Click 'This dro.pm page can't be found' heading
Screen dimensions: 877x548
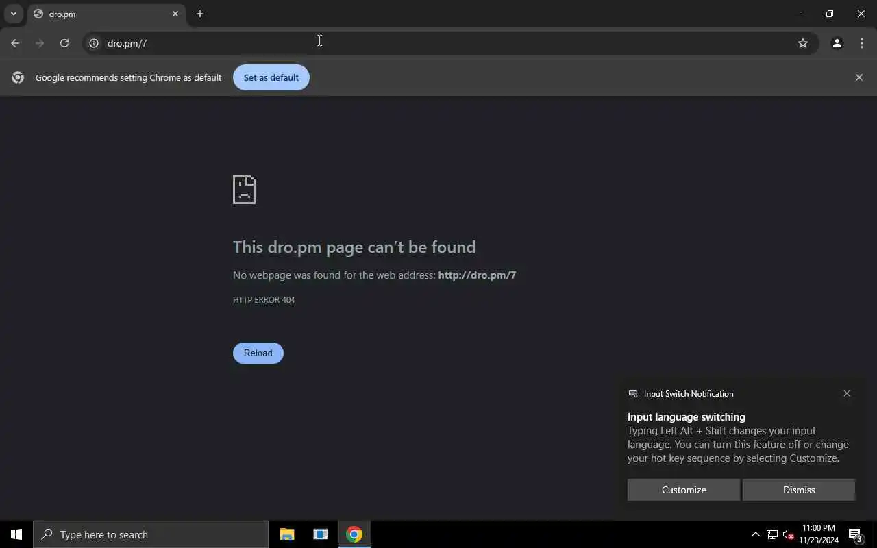pos(354,247)
